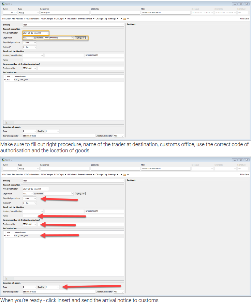This screenshot has width=252, height=303.
Task: Expand the Simplified procedure dropdown in bottom window
Action: (35, 198)
